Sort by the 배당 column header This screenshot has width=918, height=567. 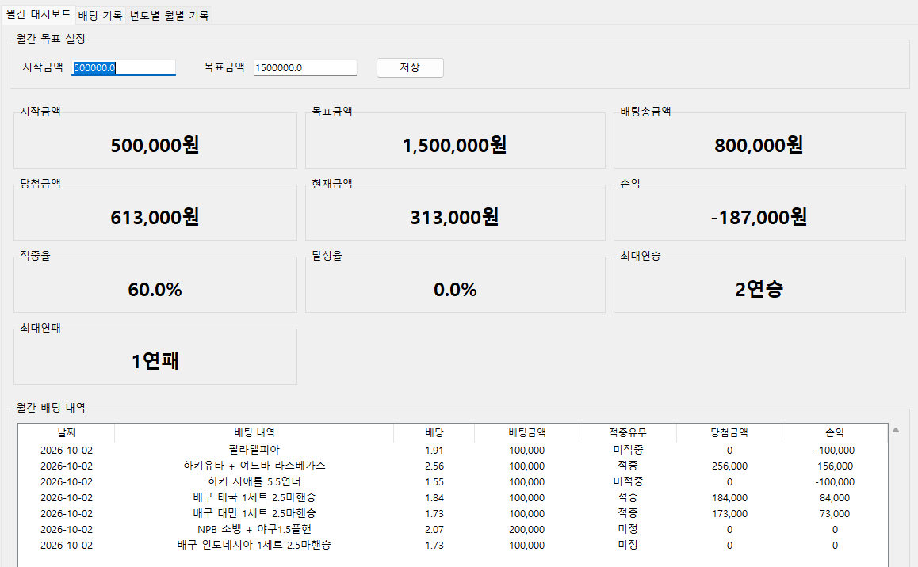[434, 432]
